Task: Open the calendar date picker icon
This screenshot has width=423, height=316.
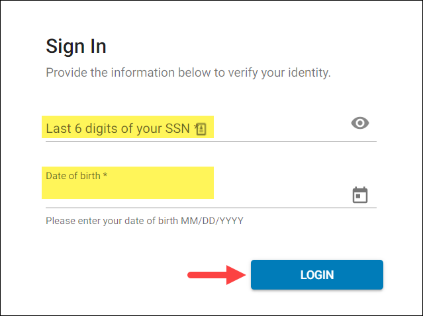Action: coord(360,195)
